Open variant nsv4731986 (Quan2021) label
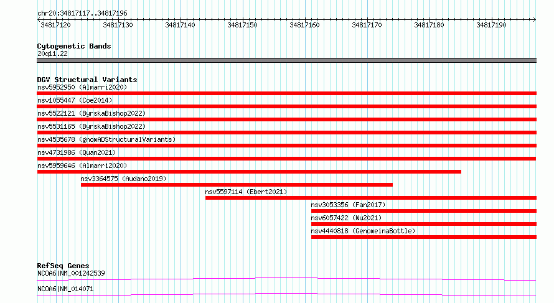Image resolution: width=554 pixels, height=303 pixels. [x=77, y=152]
